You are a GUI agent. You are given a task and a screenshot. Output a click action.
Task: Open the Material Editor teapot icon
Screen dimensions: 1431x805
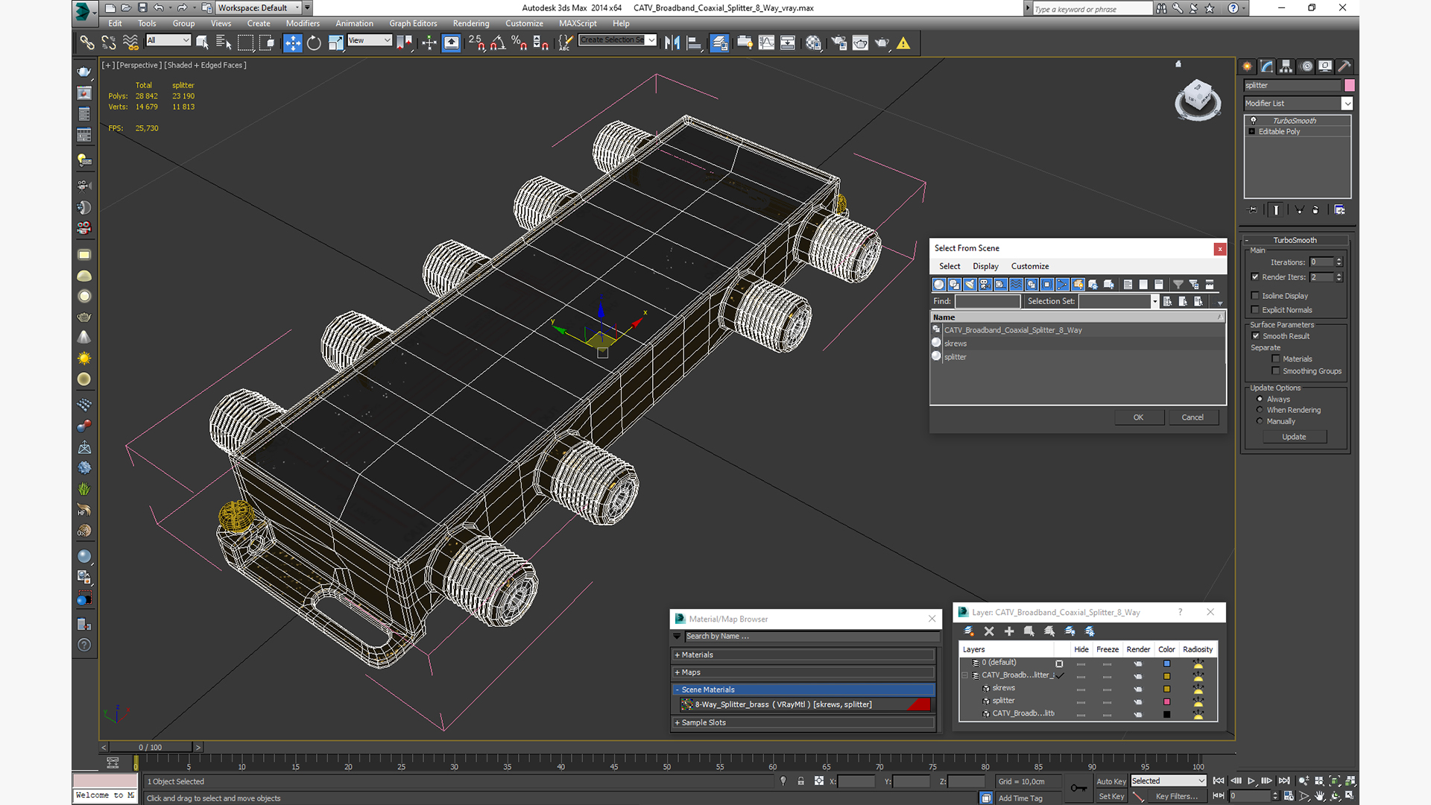click(x=813, y=43)
